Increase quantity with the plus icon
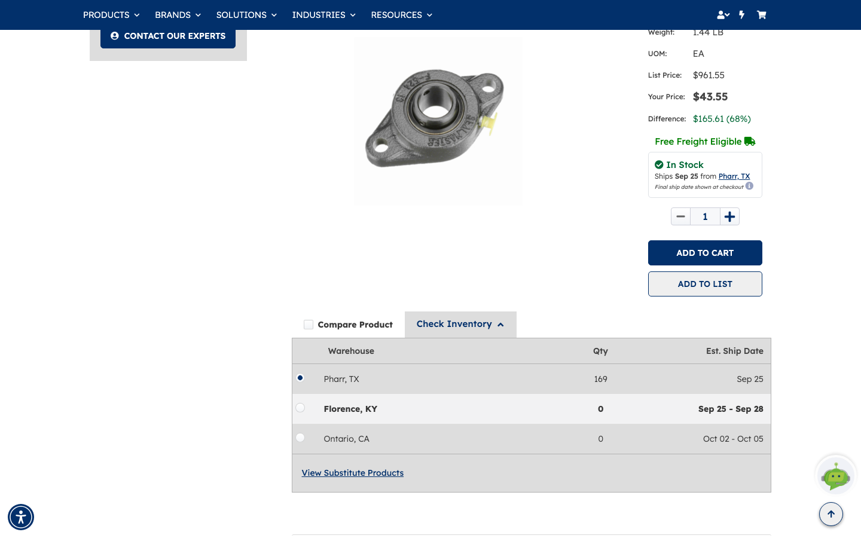This screenshot has width=861, height=538. click(729, 216)
